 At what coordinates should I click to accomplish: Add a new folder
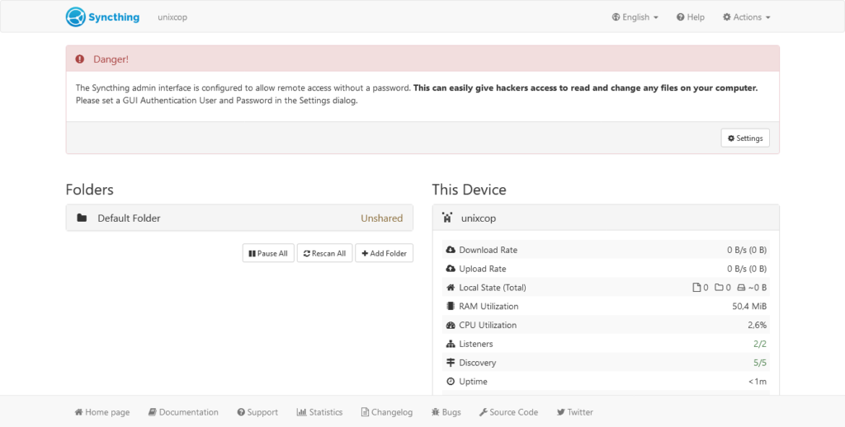(x=385, y=253)
